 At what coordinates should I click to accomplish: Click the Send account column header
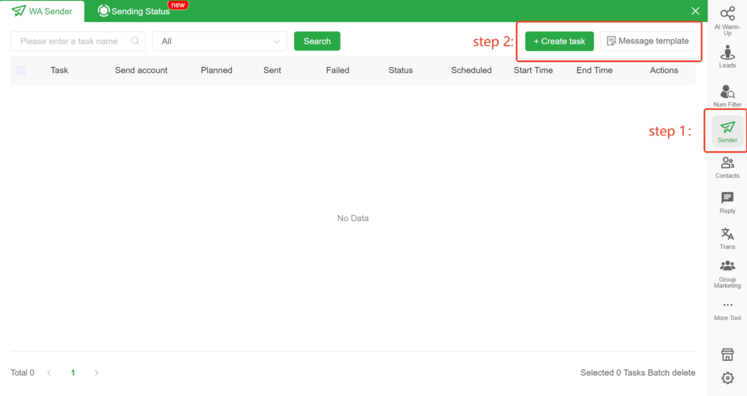(141, 70)
